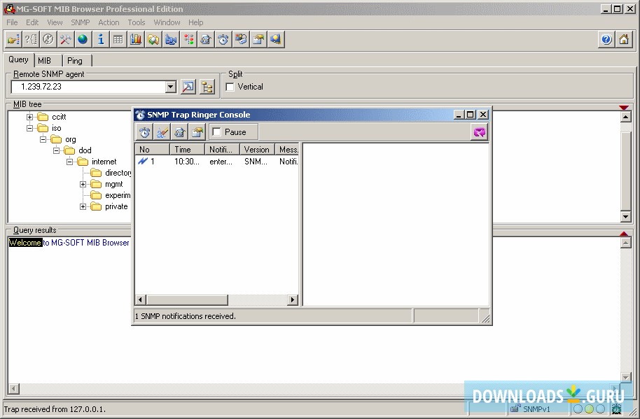Click the broom clear icon in Trap Ringer Console

(162, 132)
